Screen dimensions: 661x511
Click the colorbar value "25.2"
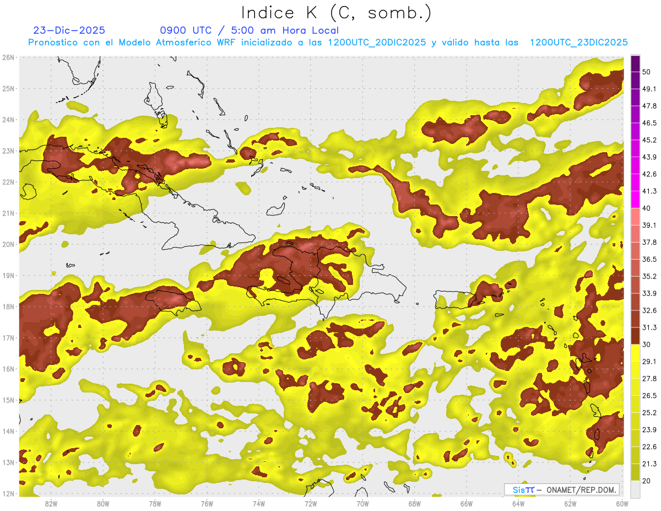(649, 412)
